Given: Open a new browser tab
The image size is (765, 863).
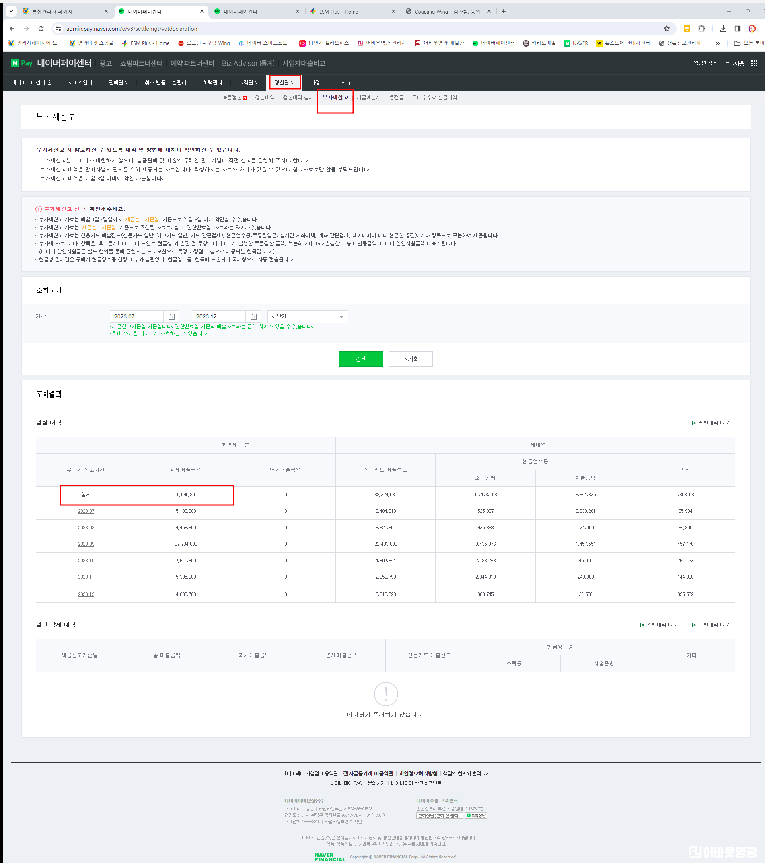Looking at the screenshot, I should pyautogui.click(x=503, y=11).
